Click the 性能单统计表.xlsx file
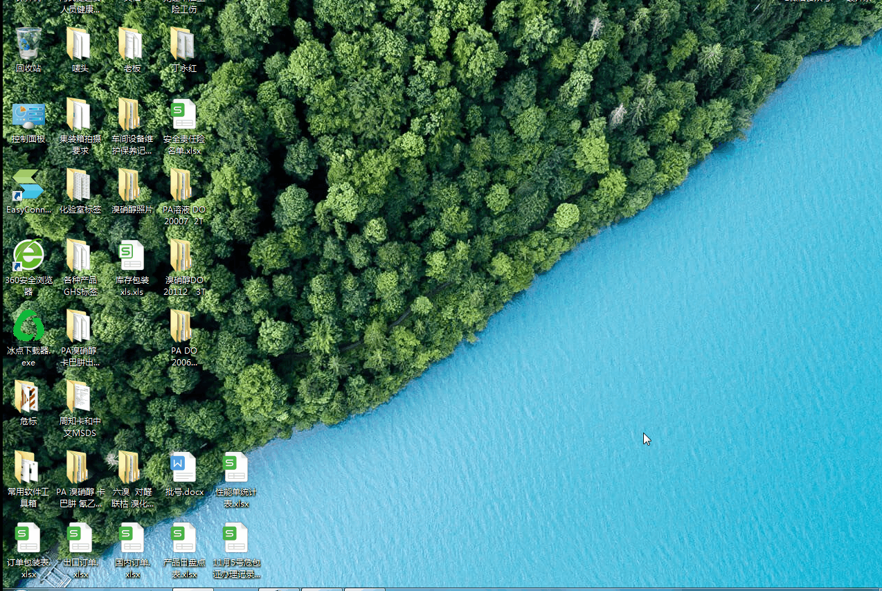 pos(236,469)
